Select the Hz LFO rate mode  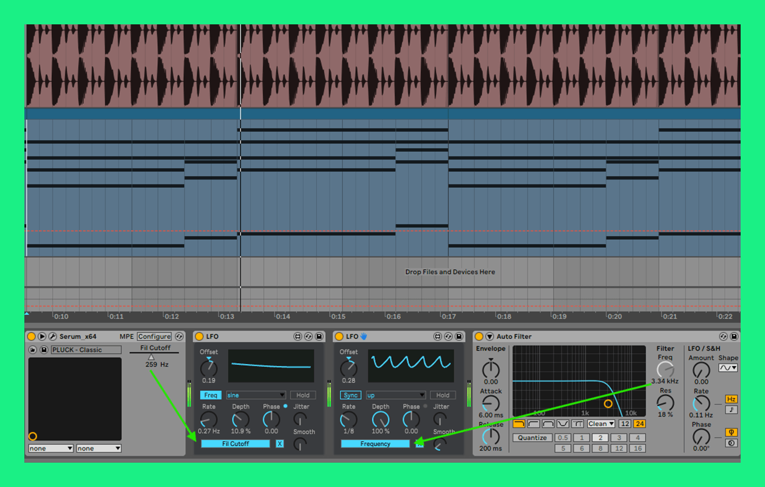pyautogui.click(x=732, y=399)
